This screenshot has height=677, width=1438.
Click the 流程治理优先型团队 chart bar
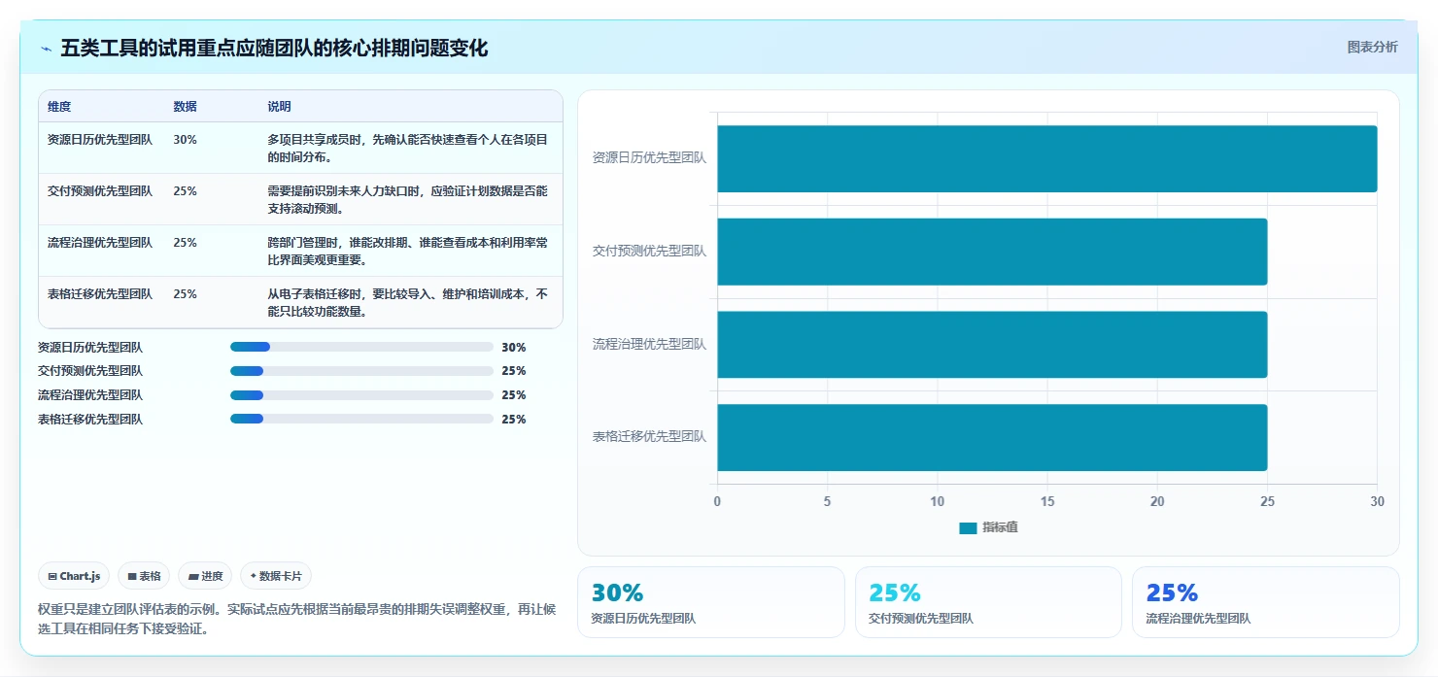(992, 345)
